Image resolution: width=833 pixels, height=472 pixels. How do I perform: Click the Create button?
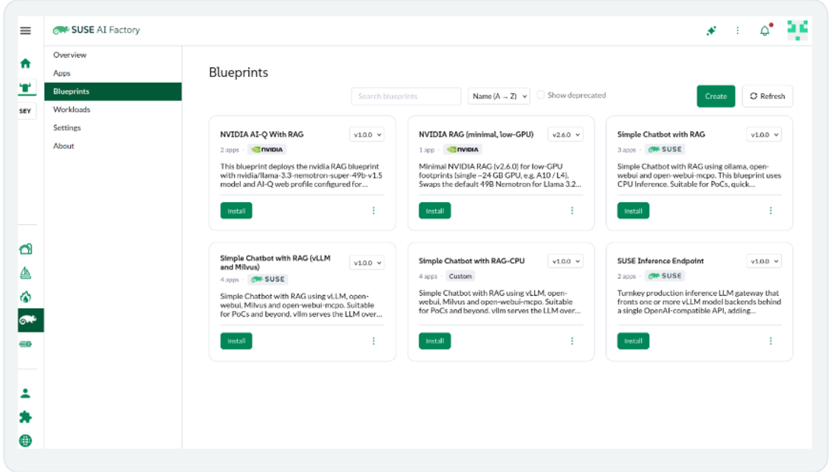pyautogui.click(x=716, y=96)
